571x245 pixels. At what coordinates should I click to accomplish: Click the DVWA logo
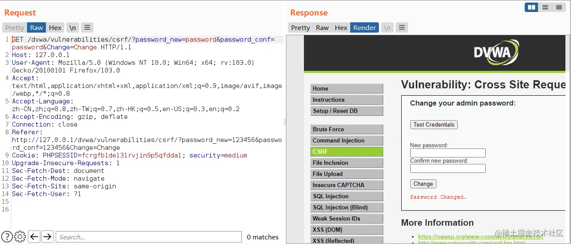(496, 53)
